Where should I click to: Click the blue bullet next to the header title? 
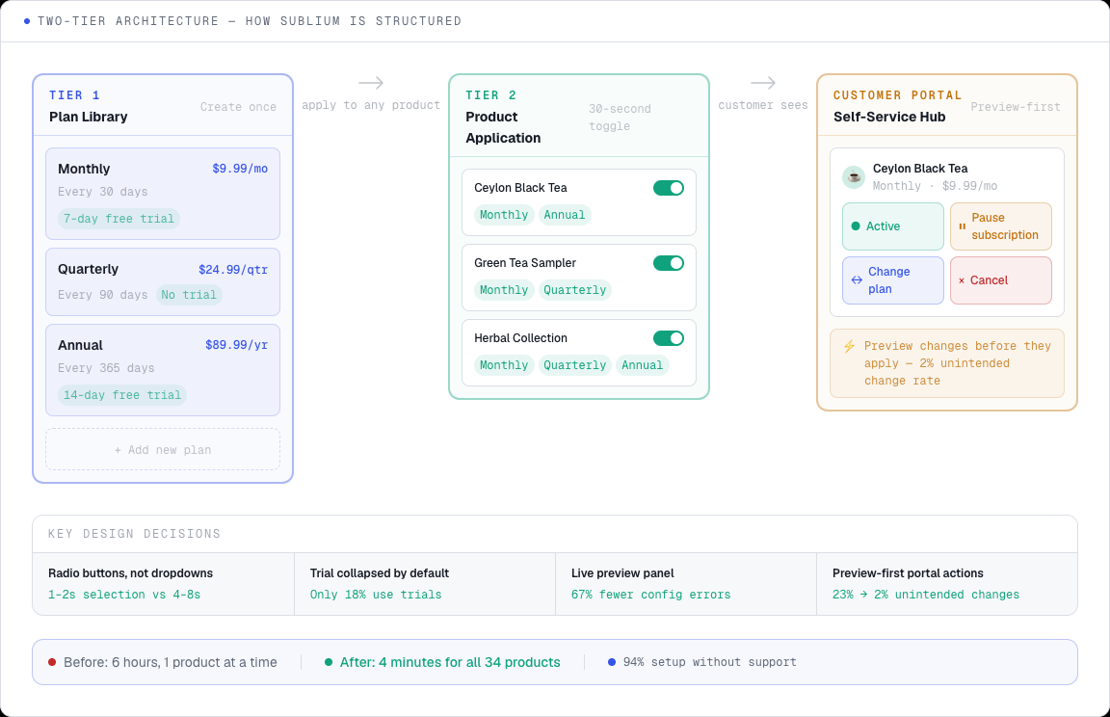(26, 20)
